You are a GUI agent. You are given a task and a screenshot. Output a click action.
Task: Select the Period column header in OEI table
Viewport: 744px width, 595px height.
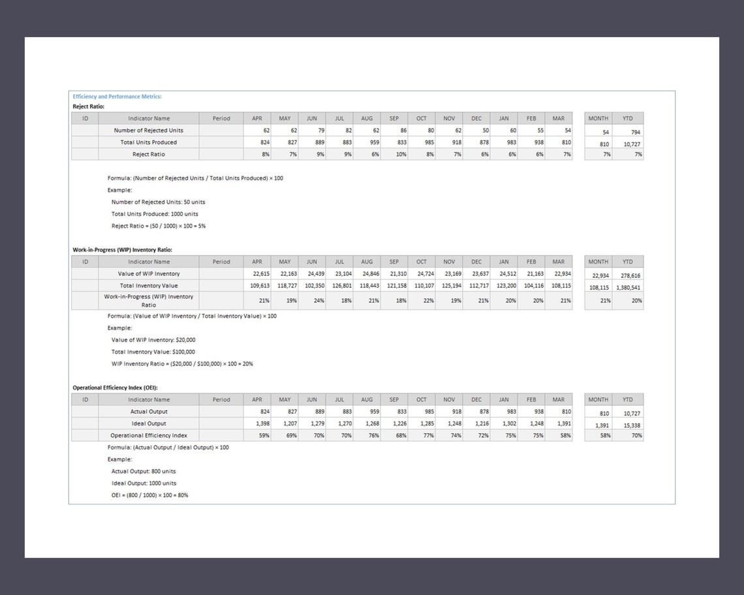(x=221, y=399)
